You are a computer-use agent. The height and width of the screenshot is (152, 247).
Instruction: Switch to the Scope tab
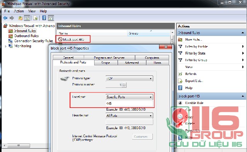coord(105,63)
